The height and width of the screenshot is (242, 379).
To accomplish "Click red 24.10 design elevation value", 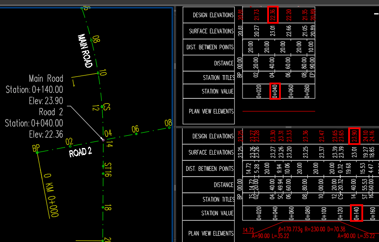I will [365, 136].
